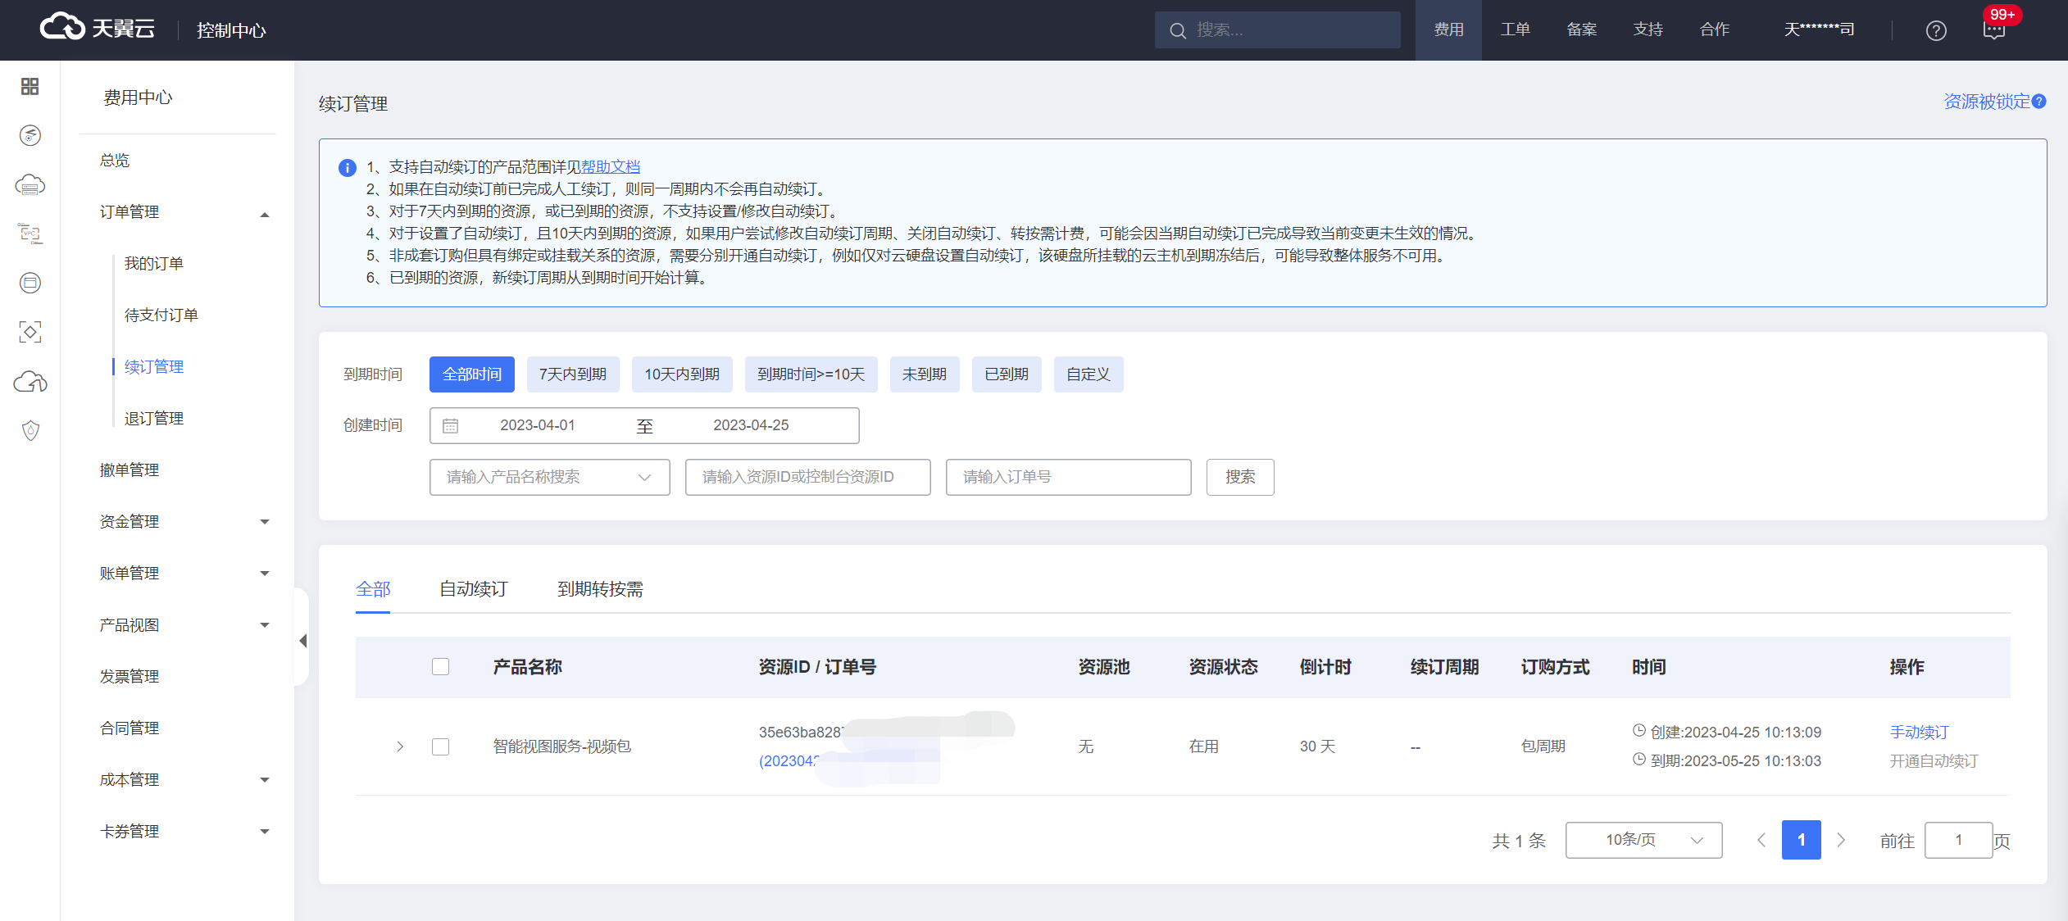Open the help question-mark icon in header
2068x921 pixels.
coord(1936,30)
